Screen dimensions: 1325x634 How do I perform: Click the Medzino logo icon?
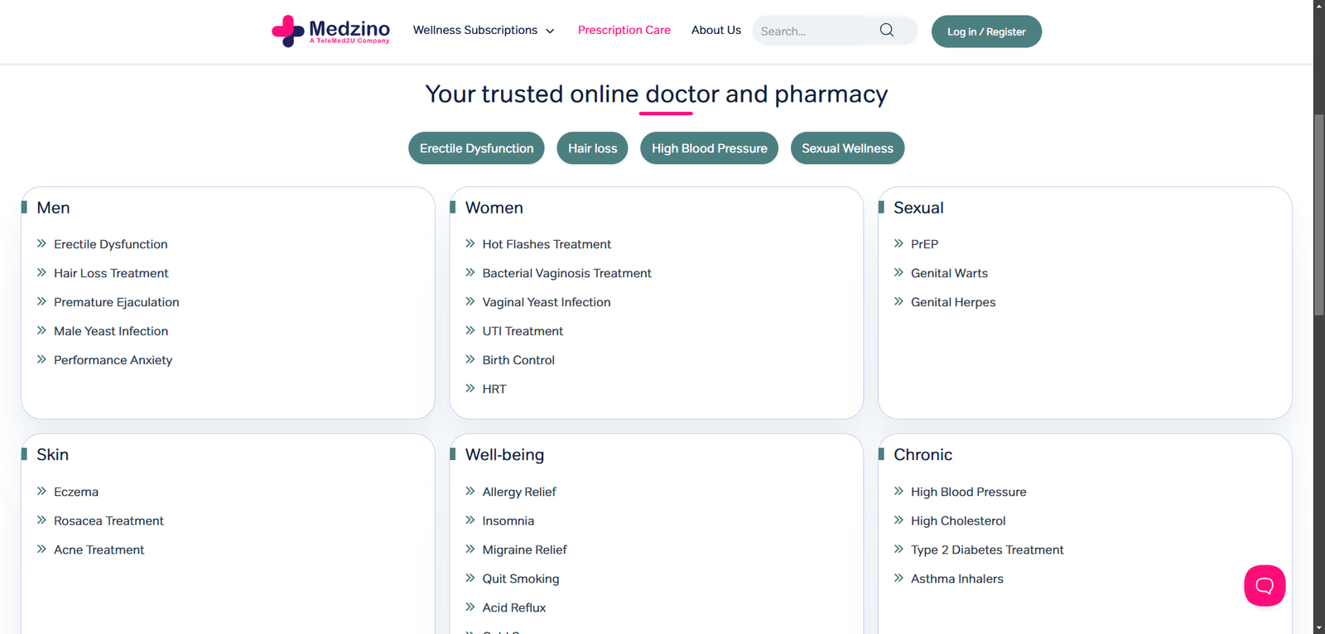(x=288, y=31)
